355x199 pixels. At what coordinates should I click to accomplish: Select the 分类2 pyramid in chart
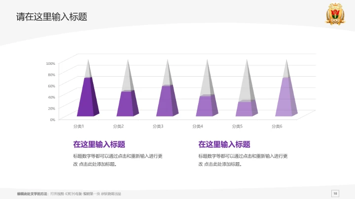(128, 88)
